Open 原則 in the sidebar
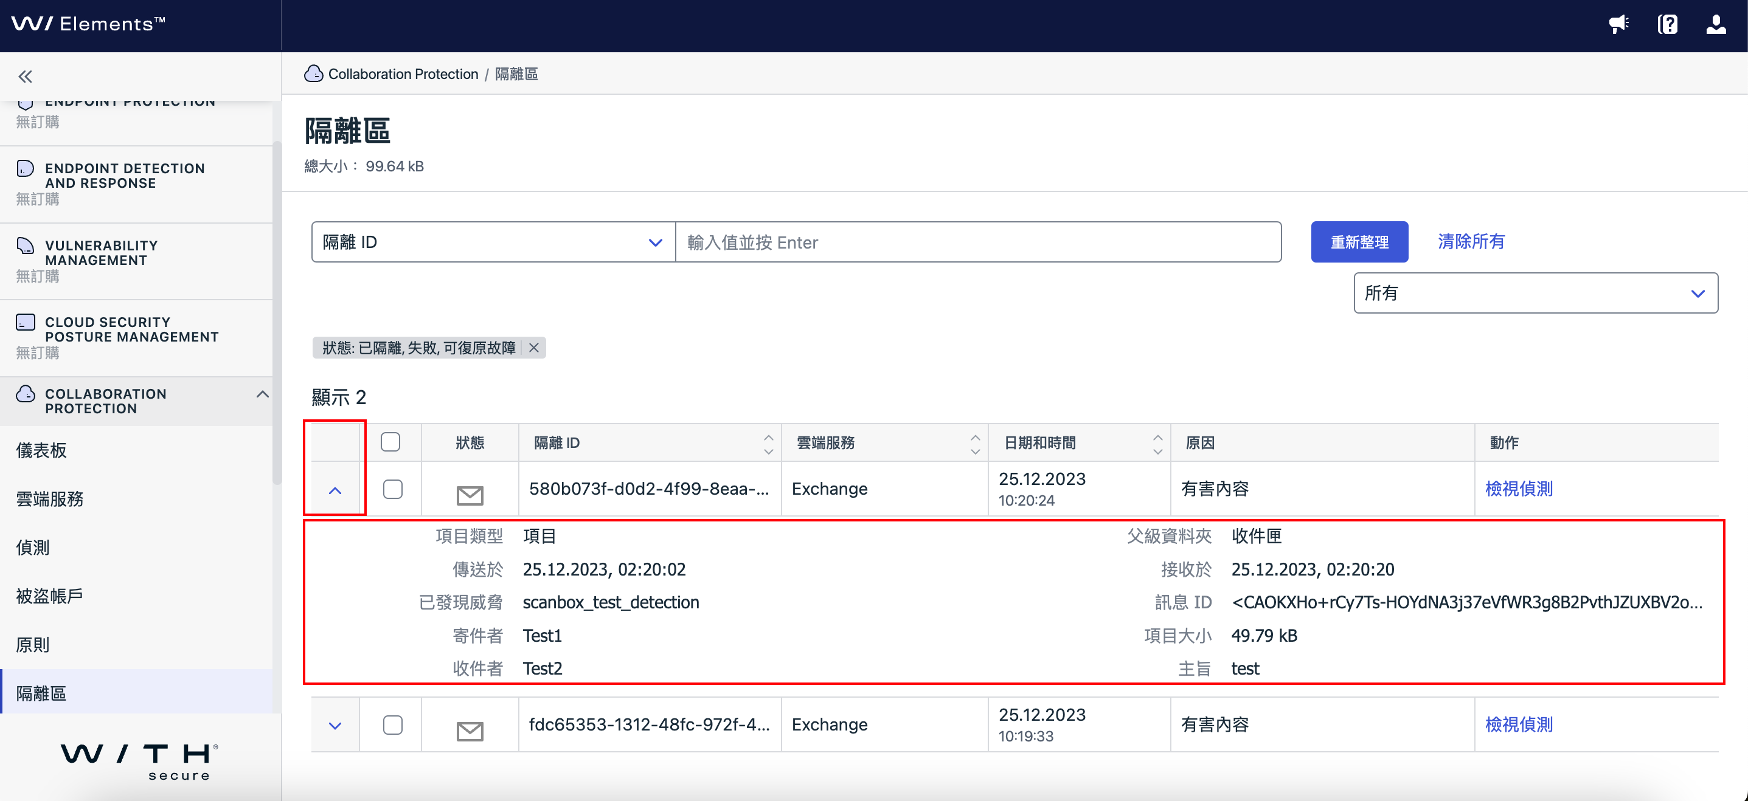Image resolution: width=1748 pixels, height=801 pixels. [x=33, y=645]
